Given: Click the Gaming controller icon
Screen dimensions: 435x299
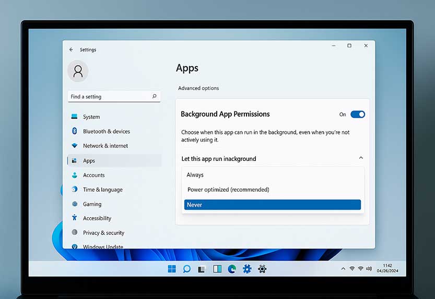Looking at the screenshot, I should (x=74, y=204).
